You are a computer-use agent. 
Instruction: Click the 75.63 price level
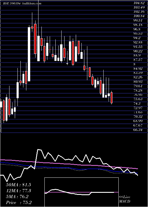pos(138,99)
